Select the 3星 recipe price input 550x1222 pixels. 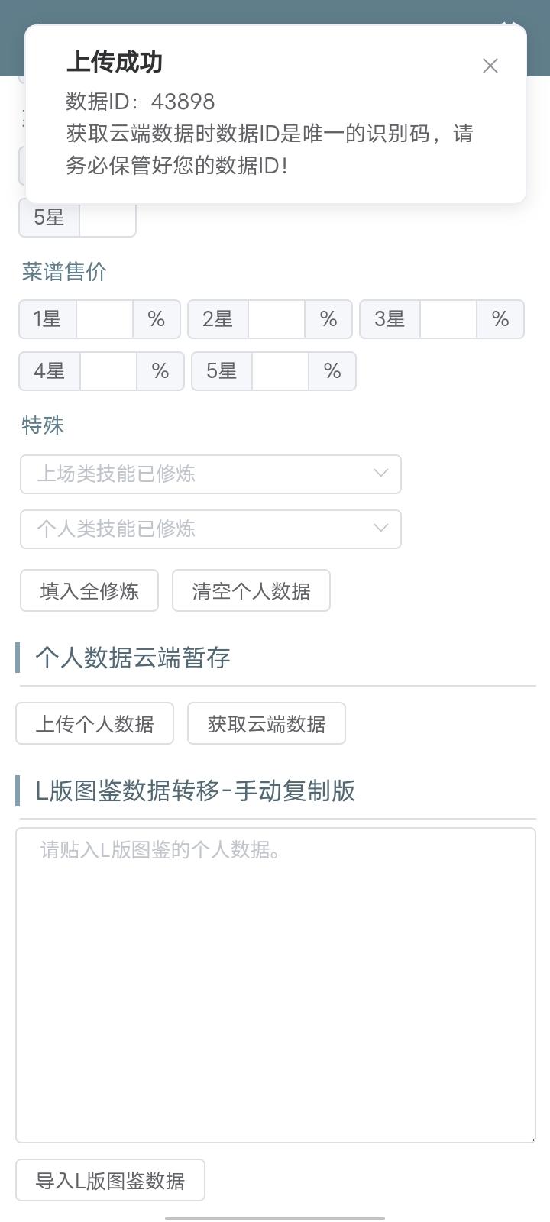point(448,319)
